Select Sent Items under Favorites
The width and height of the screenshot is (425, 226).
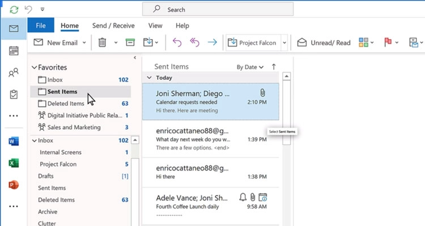click(80, 92)
